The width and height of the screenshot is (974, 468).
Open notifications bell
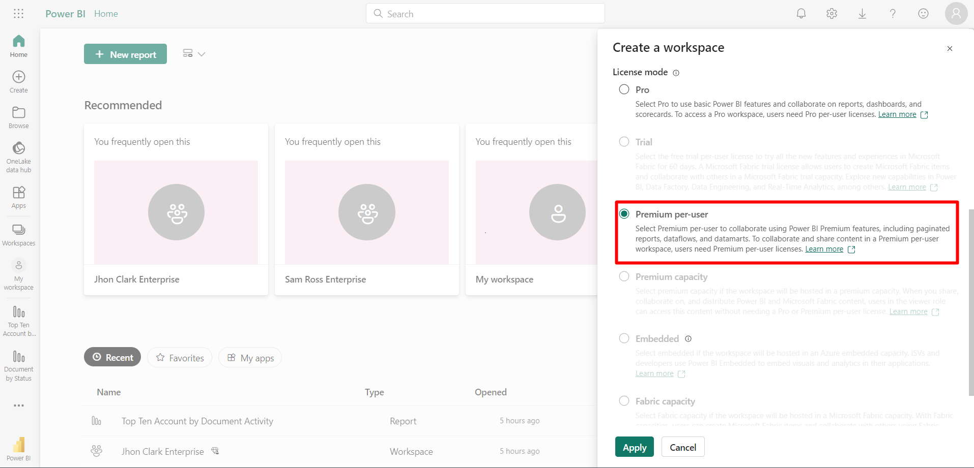pyautogui.click(x=801, y=14)
